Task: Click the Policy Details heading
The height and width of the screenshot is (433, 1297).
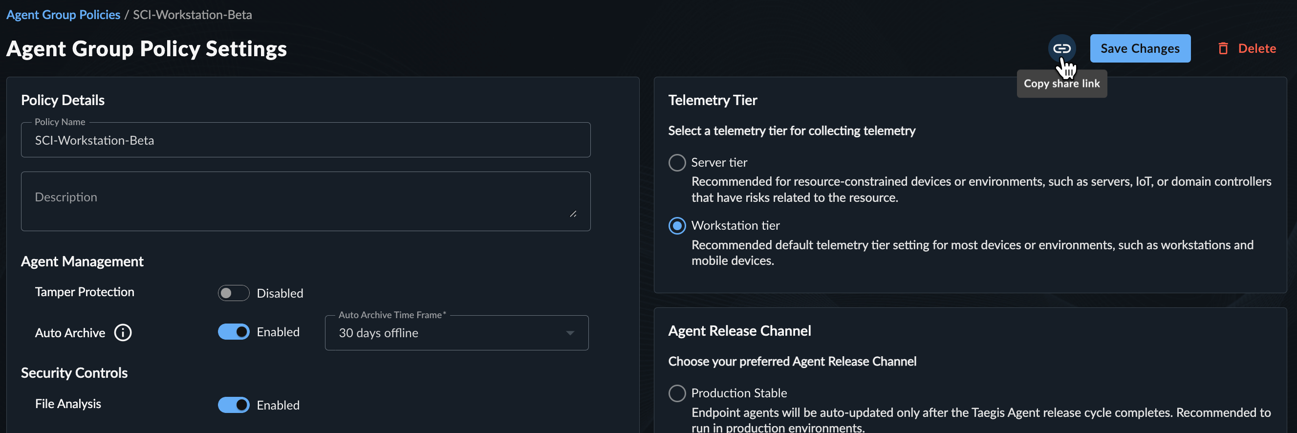Action: [63, 100]
